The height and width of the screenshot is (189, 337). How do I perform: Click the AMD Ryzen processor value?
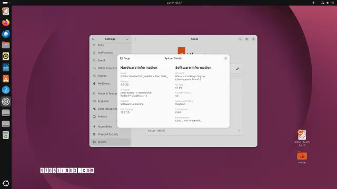[x=136, y=94]
